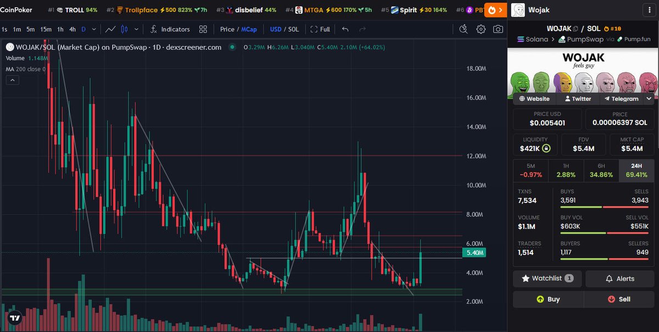Copy the WOJAK token address icon
This screenshot has height=332, width=659.
(576, 29)
